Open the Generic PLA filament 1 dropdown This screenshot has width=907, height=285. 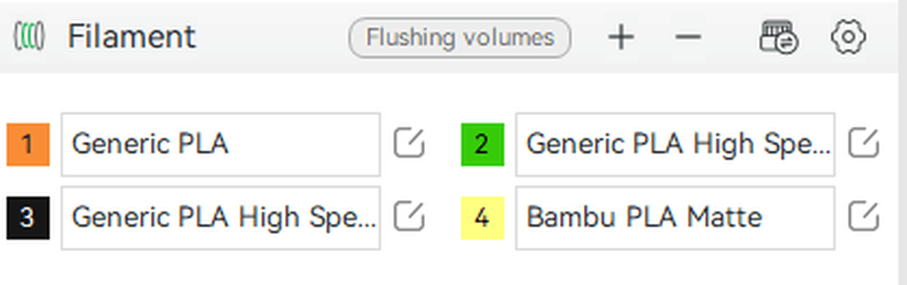pyautogui.click(x=220, y=144)
